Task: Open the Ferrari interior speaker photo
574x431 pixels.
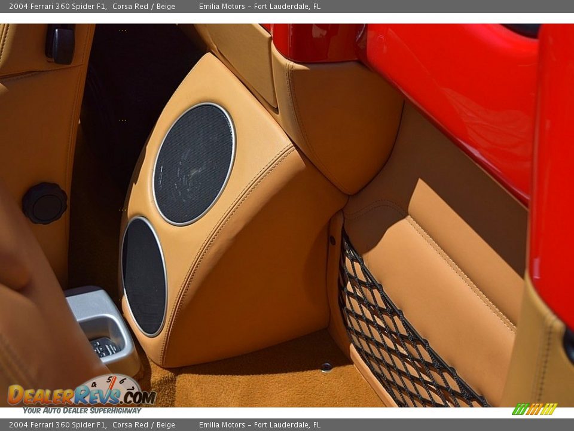Action: point(287,215)
